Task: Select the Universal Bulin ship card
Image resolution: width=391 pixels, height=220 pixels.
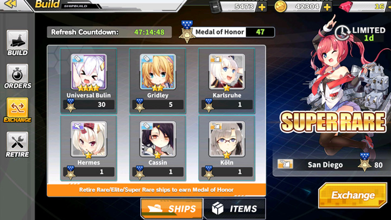Action: coord(89,81)
